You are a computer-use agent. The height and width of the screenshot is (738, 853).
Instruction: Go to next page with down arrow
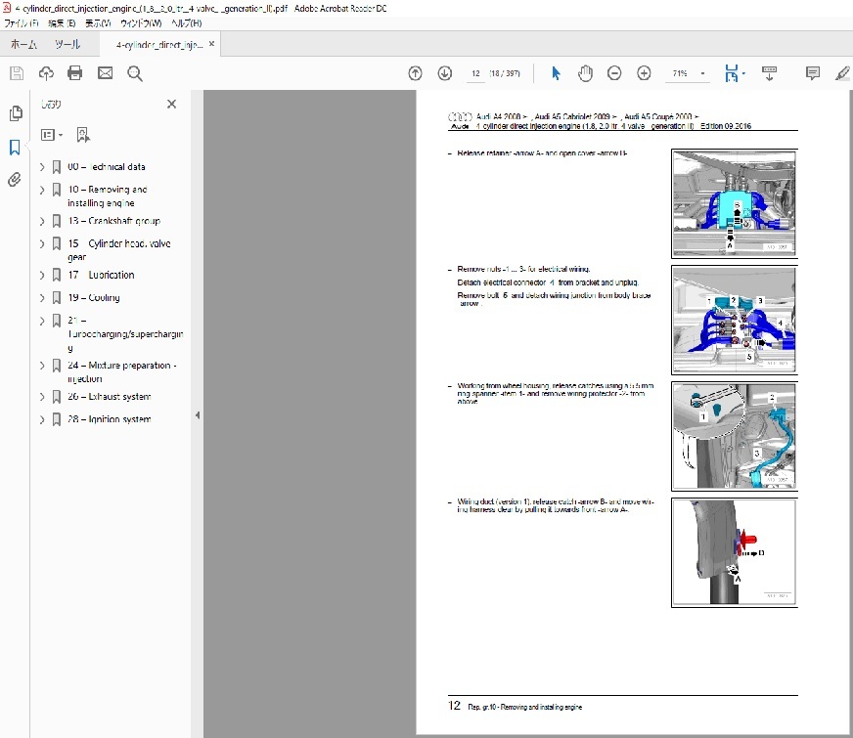click(x=444, y=73)
